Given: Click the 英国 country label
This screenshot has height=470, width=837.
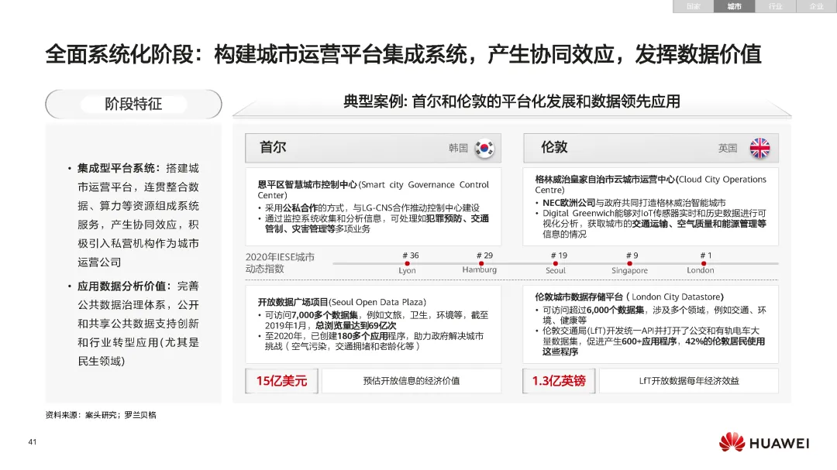Looking at the screenshot, I should click(728, 148).
